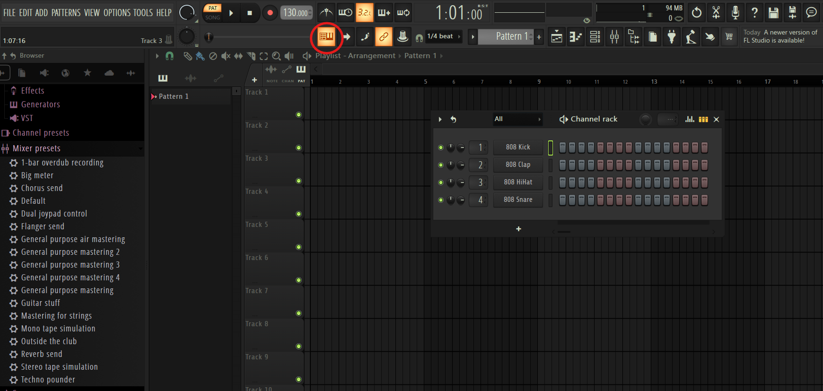Screen dimensions: 823x391
Task: Select the playlist Slice tool
Action: pos(251,56)
